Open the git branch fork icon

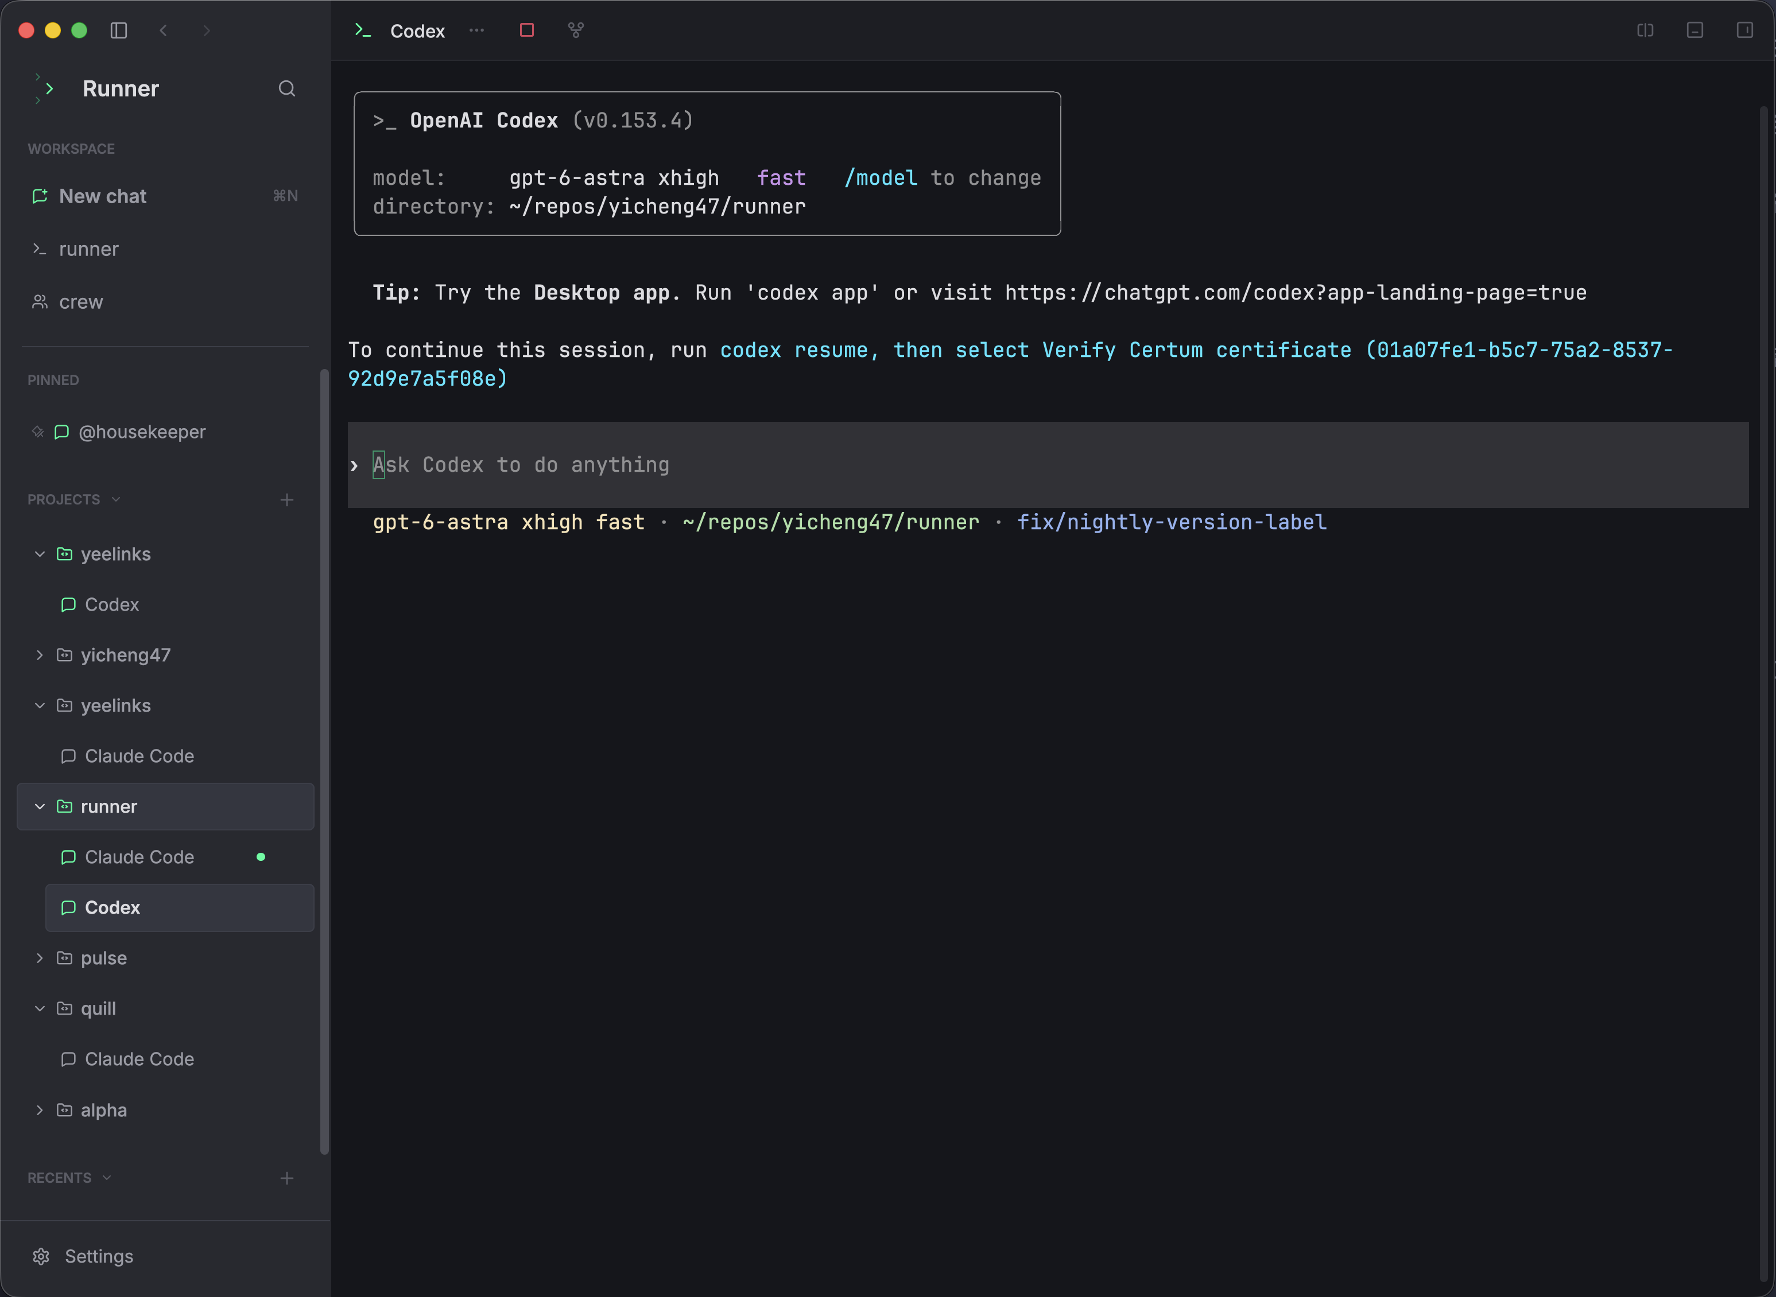[x=576, y=30]
